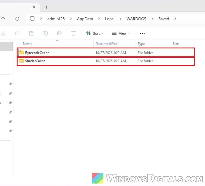205x186 pixels.
Task: Expand chevron after Saved in breadcrumb
Action: pos(175,19)
